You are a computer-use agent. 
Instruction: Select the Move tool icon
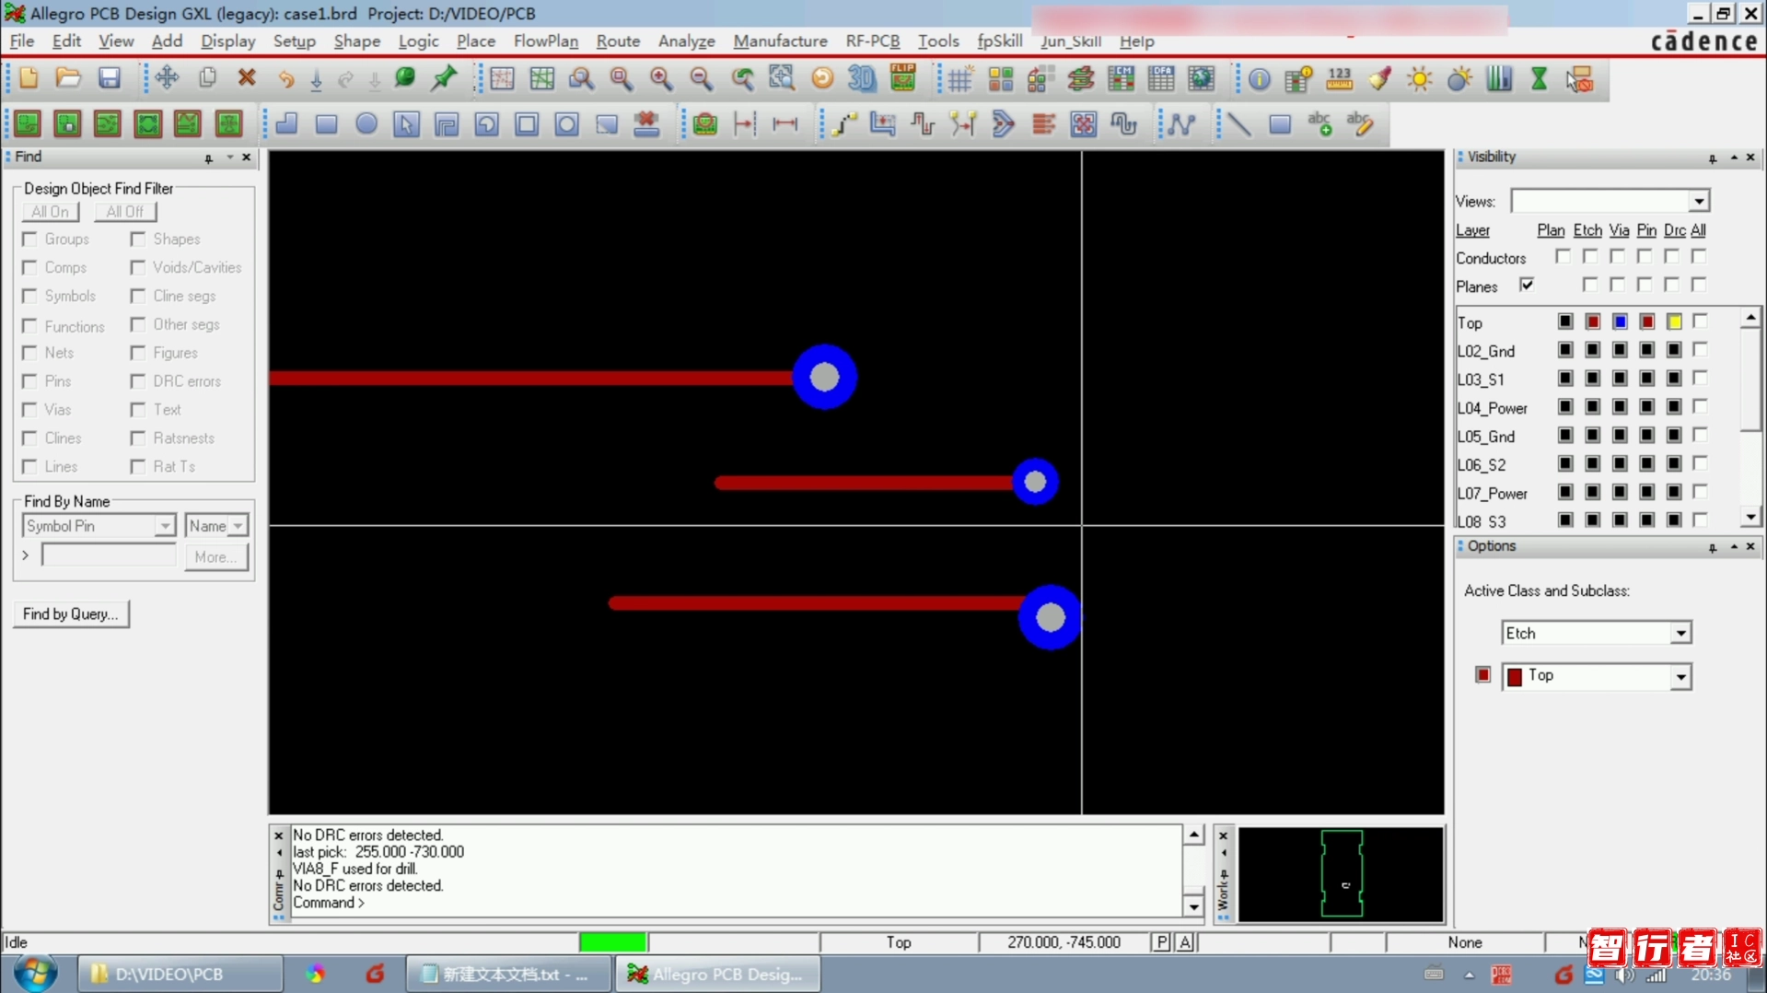click(167, 79)
